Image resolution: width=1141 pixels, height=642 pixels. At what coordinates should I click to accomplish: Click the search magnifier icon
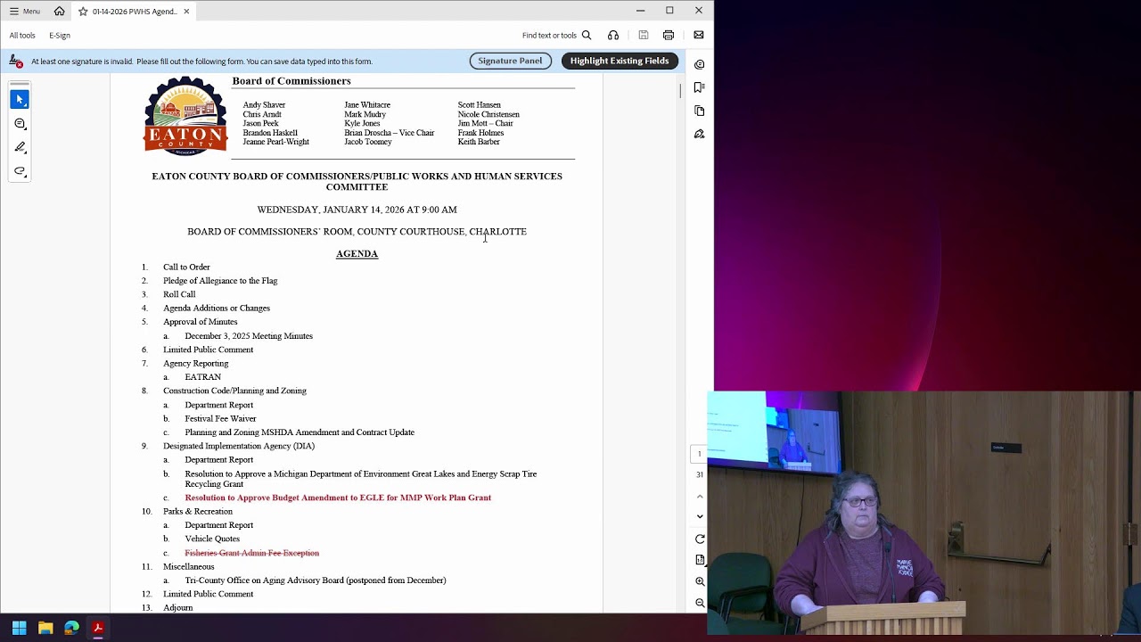click(x=587, y=36)
